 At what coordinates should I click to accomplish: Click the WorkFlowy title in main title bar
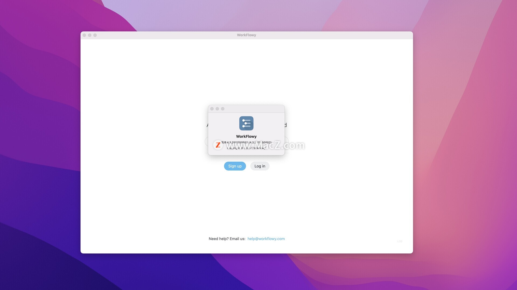click(x=246, y=35)
